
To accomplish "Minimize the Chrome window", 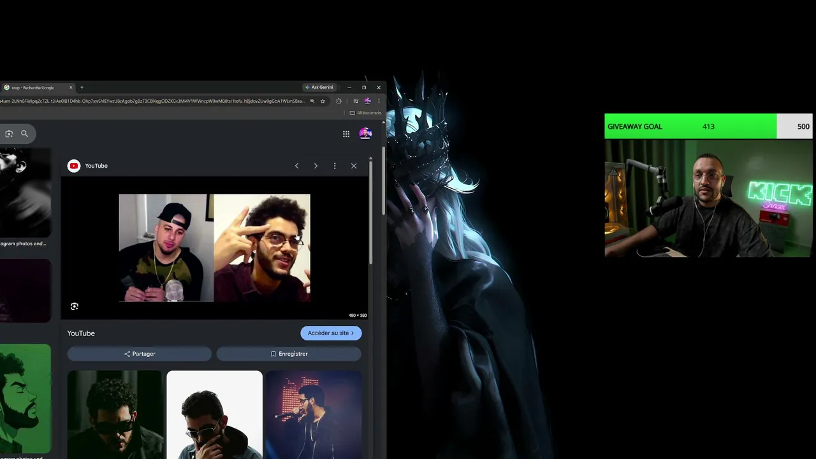I will (349, 87).
